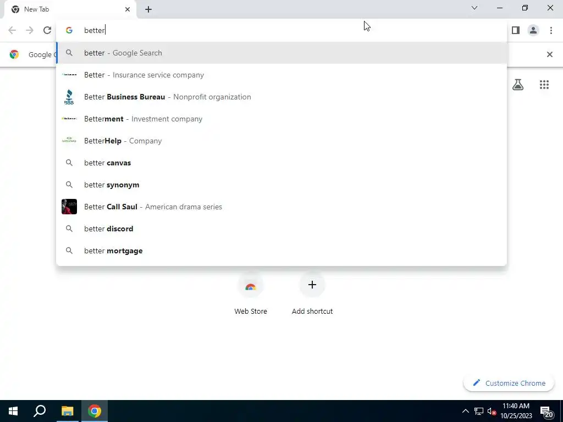Open the notification center with 20 badge
The image size is (563, 422).
coord(546,411)
